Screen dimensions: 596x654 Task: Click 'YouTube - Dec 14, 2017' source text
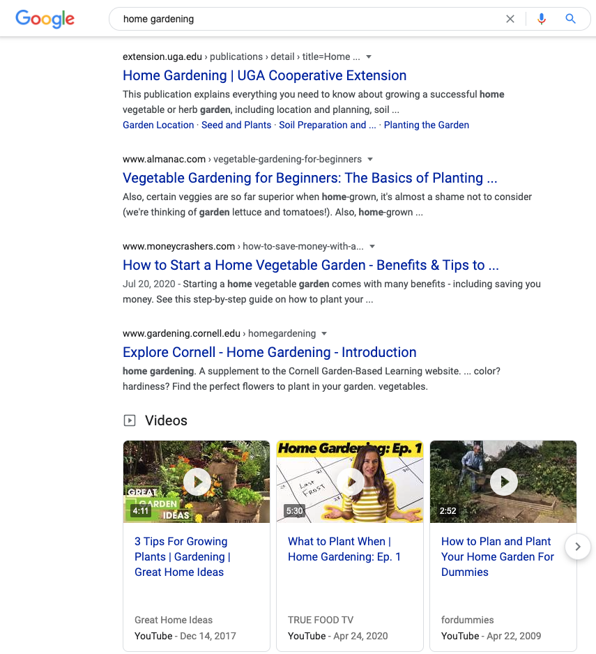tap(185, 636)
